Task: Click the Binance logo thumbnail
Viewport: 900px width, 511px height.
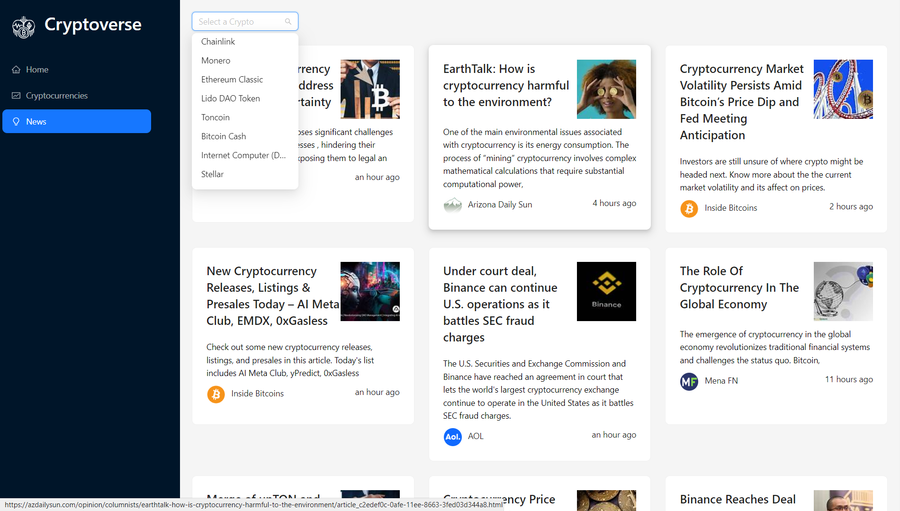Action: pos(606,291)
